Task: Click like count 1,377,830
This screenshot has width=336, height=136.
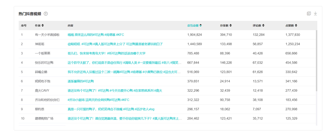Action: (293, 35)
